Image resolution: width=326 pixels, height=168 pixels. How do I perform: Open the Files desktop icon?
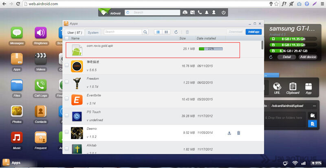coord(17,85)
